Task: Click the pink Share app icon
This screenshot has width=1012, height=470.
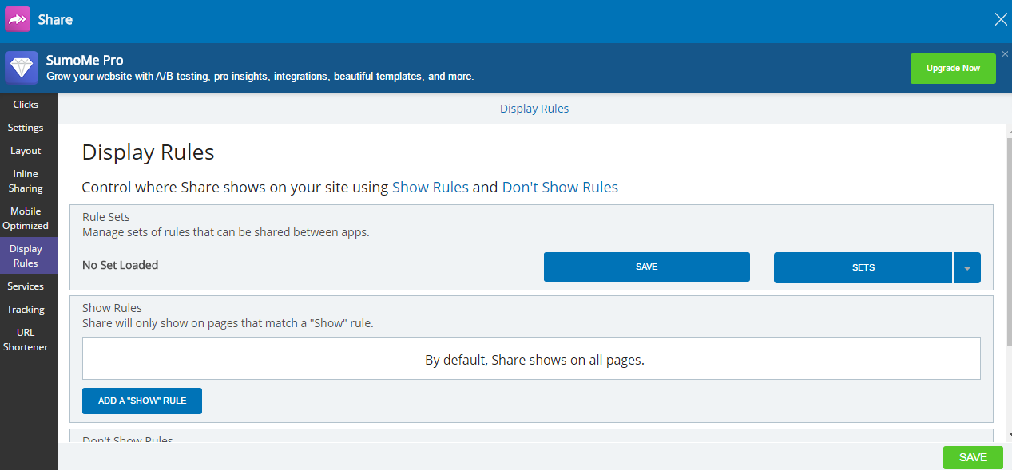Action: (x=18, y=19)
